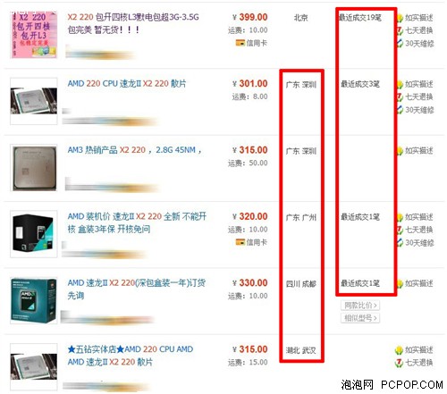The width and height of the screenshot is (447, 394).
Task: Click the credit card icon under the ¥320.00 price
Action: click(240, 242)
